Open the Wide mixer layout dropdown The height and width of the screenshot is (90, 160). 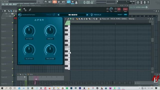point(31,74)
